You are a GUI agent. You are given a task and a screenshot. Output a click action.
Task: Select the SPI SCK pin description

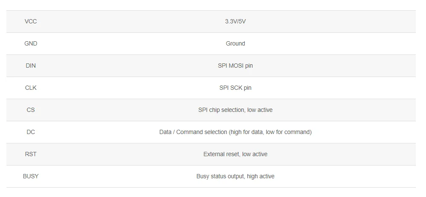[235, 88]
